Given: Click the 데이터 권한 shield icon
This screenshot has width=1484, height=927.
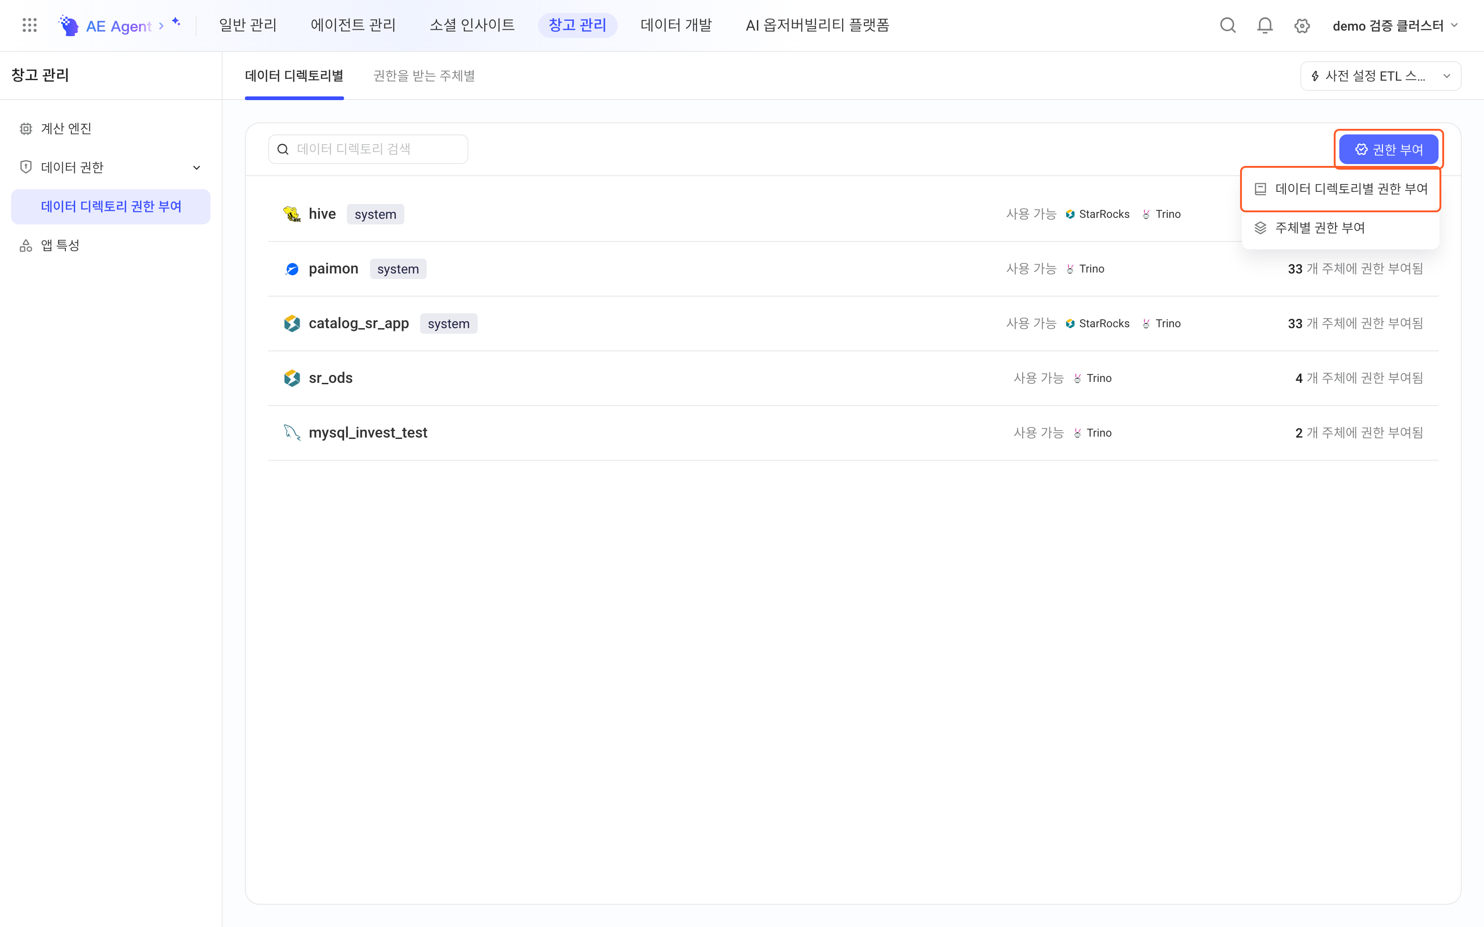Looking at the screenshot, I should [26, 167].
